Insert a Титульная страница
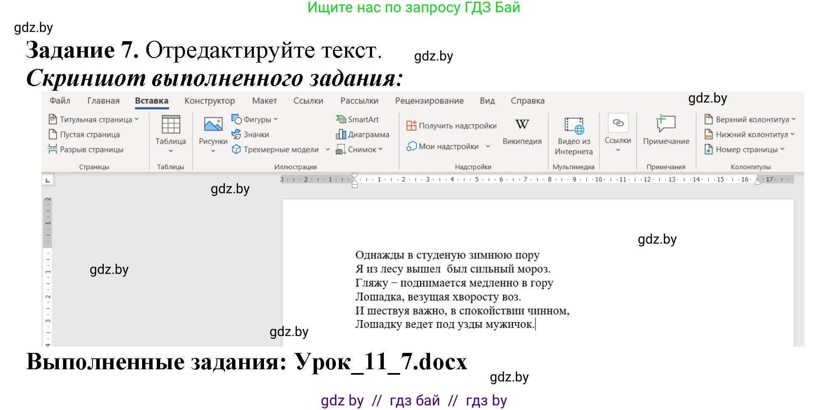This screenshot has width=829, height=410. (x=93, y=119)
